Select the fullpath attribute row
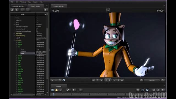 click(18, 38)
